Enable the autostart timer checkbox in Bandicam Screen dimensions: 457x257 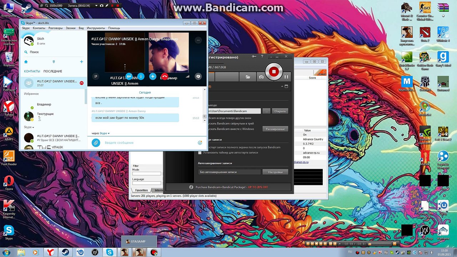[x=200, y=153]
